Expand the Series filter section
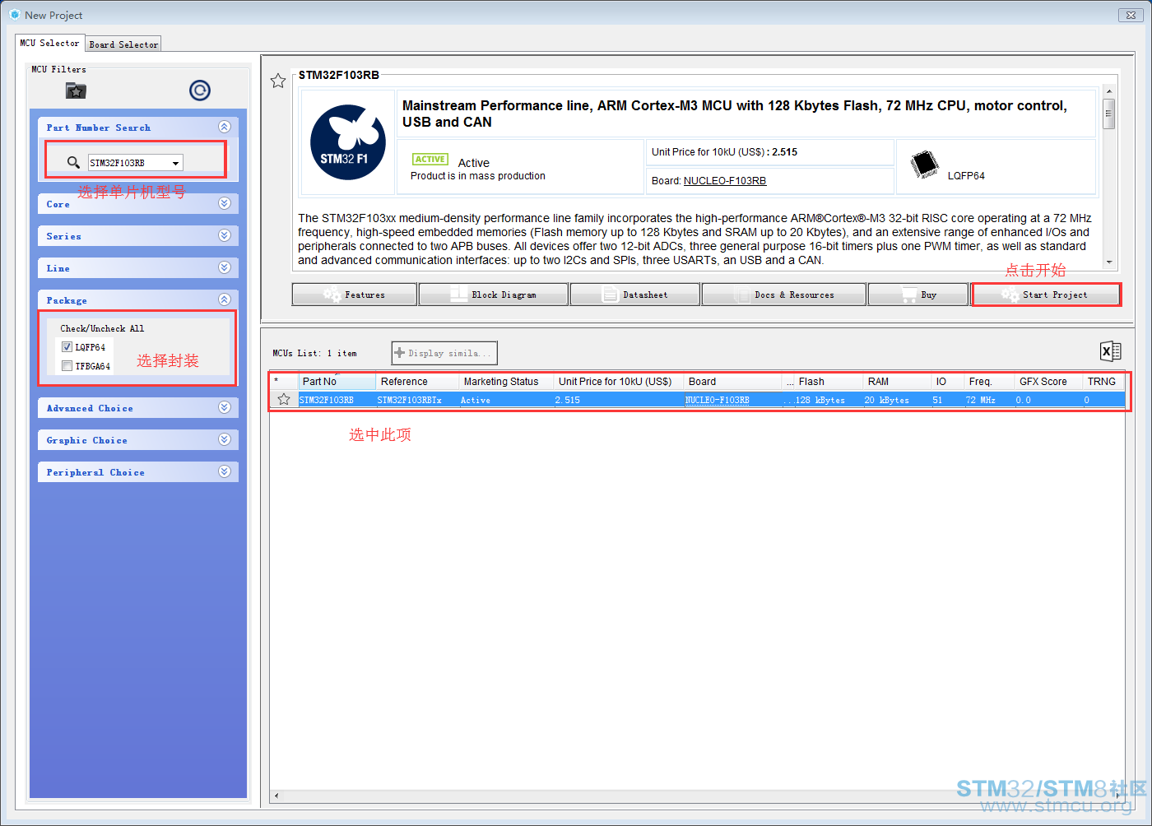Image resolution: width=1152 pixels, height=826 pixels. tap(225, 236)
